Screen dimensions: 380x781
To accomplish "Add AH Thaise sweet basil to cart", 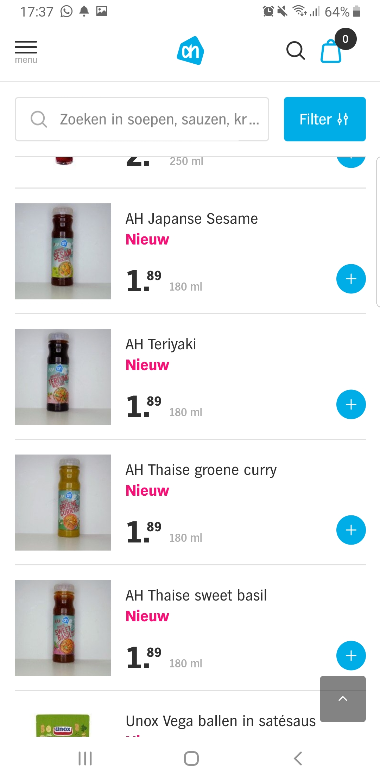I will click(x=351, y=655).
